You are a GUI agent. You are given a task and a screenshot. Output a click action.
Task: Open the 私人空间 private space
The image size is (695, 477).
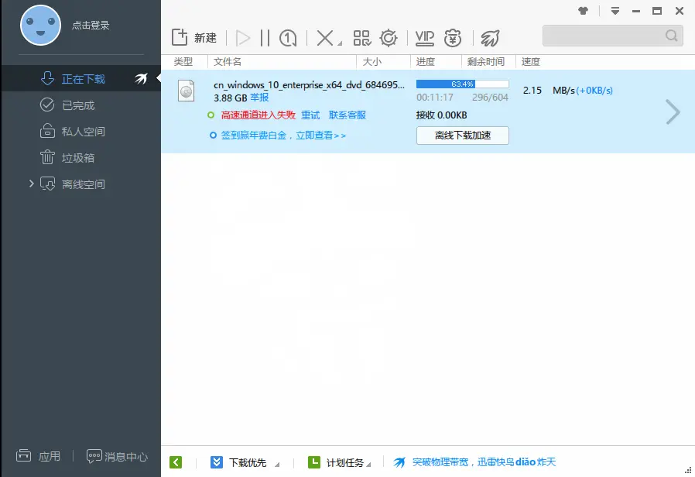[81, 131]
